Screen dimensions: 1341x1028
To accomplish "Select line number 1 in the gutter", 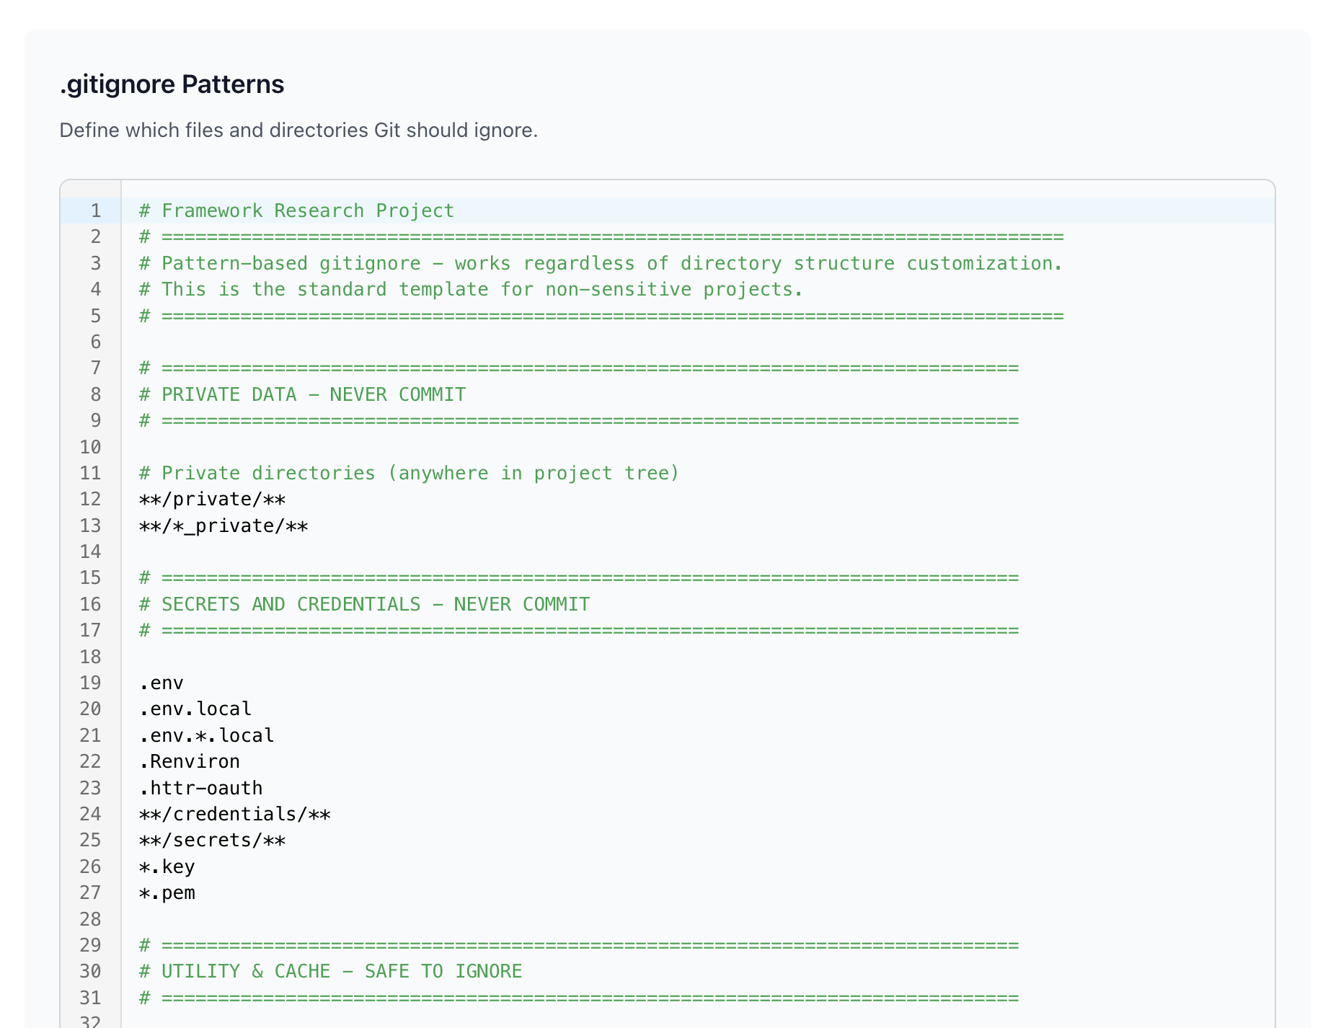I will tap(94, 211).
